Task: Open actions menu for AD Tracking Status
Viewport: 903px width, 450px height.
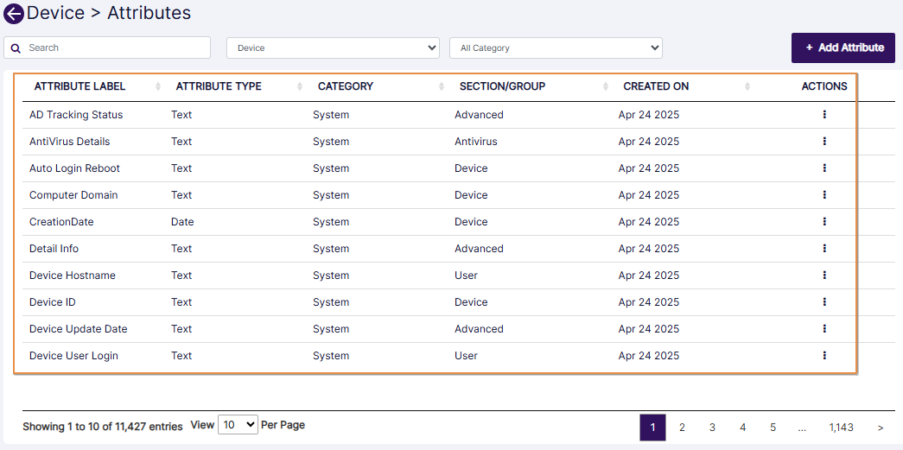Action: [x=824, y=115]
